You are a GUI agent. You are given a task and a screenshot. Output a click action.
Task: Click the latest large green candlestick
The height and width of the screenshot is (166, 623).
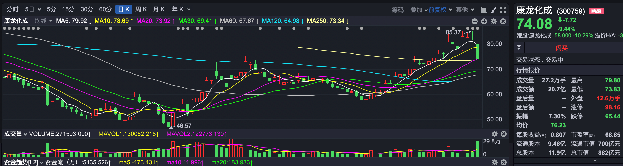[x=477, y=52]
